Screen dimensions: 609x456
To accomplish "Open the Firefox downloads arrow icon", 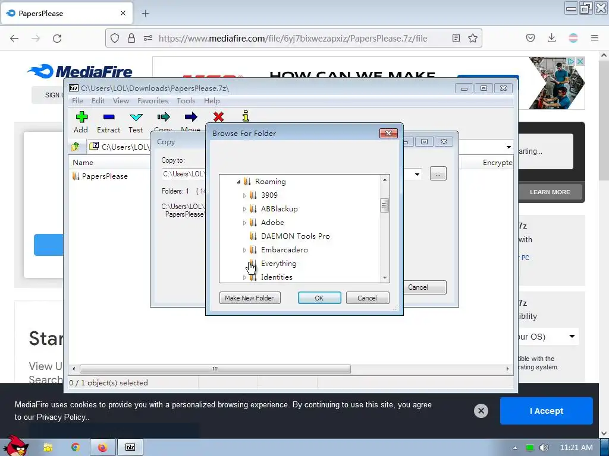I will click(x=551, y=38).
